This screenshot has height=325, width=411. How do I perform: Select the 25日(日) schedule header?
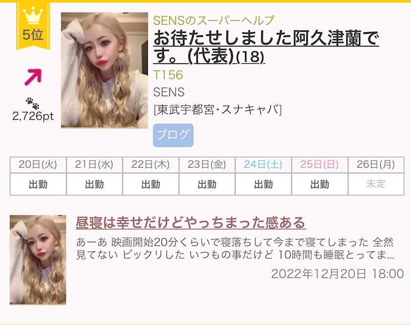[320, 165]
